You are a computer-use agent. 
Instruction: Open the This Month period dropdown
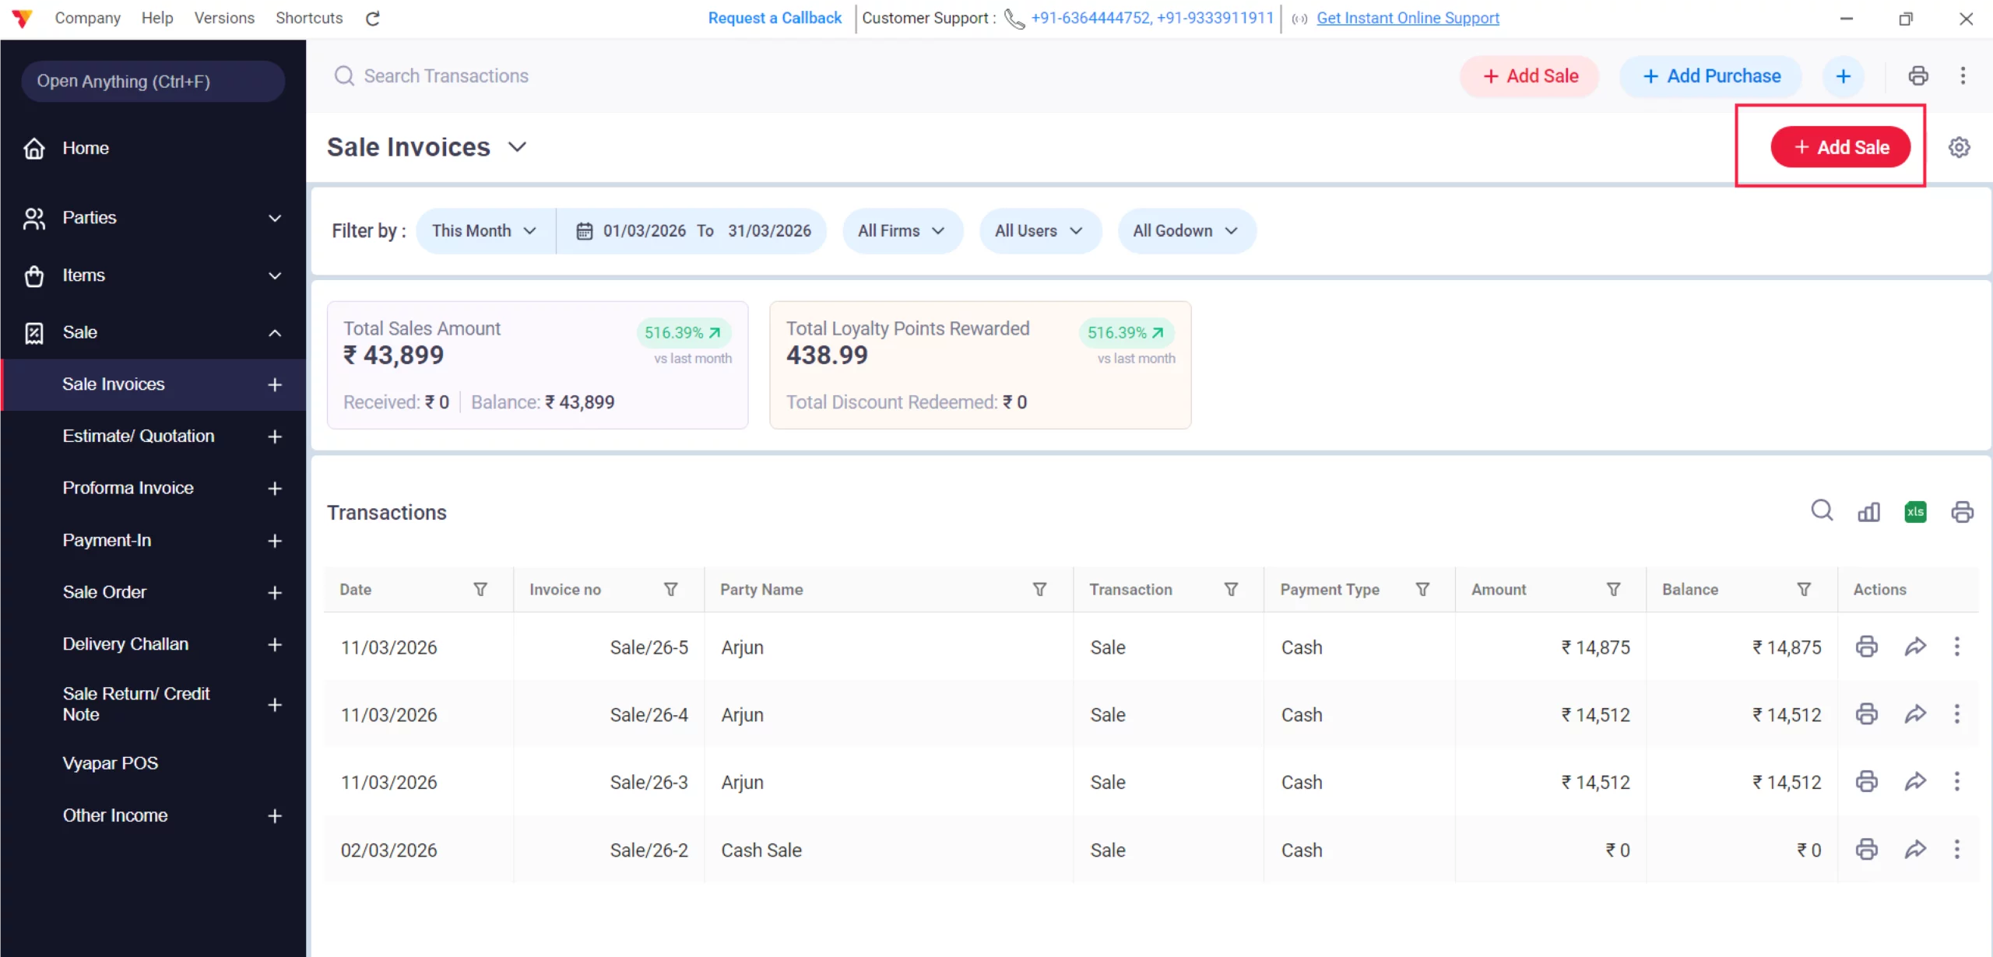pos(484,230)
